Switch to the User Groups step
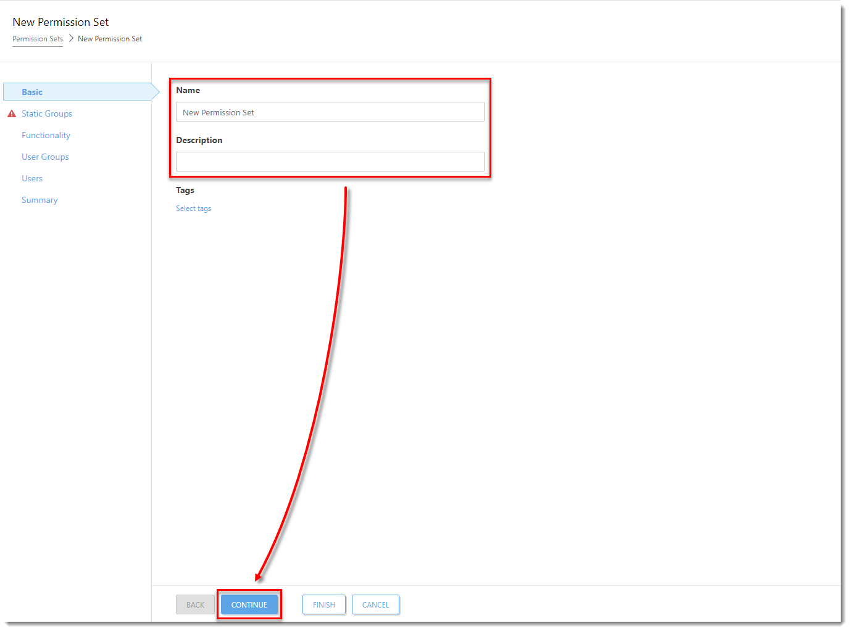 (x=45, y=157)
